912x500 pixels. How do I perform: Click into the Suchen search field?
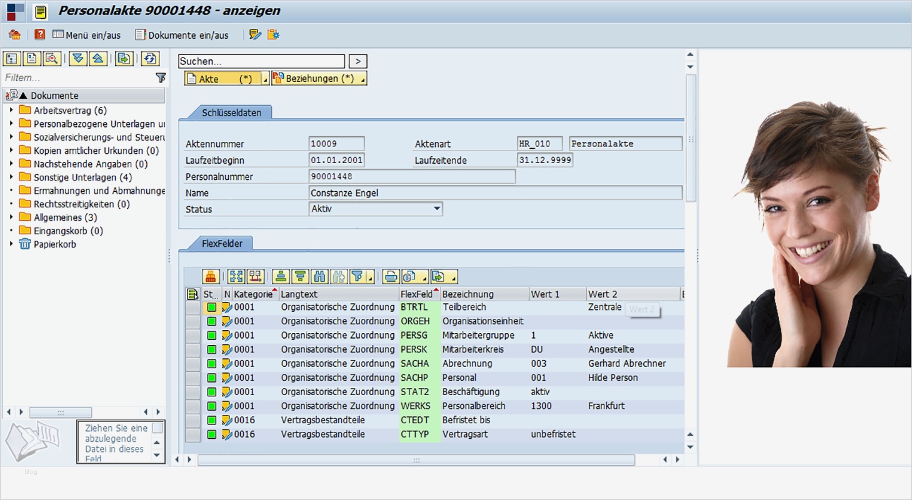click(261, 61)
